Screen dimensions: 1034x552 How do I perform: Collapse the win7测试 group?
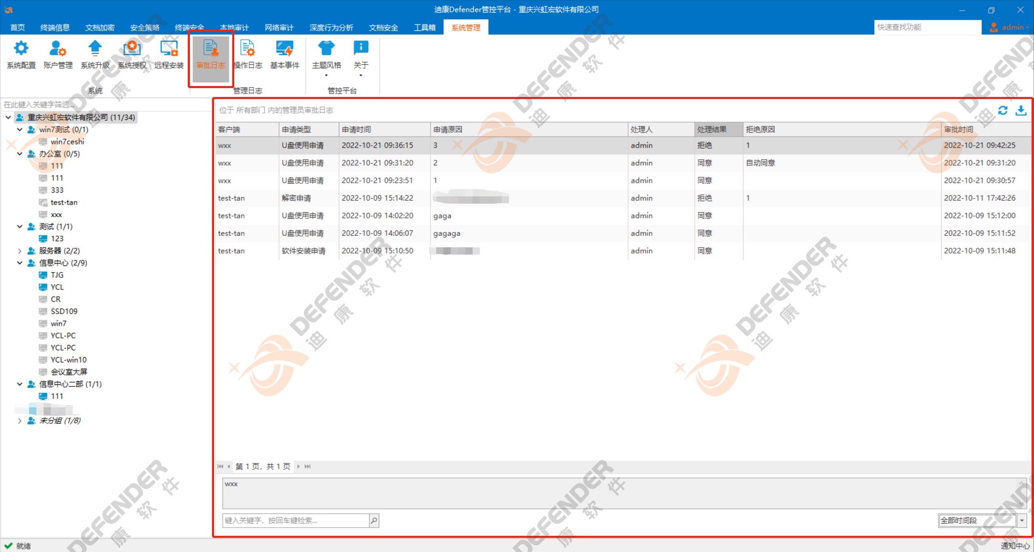click(19, 129)
